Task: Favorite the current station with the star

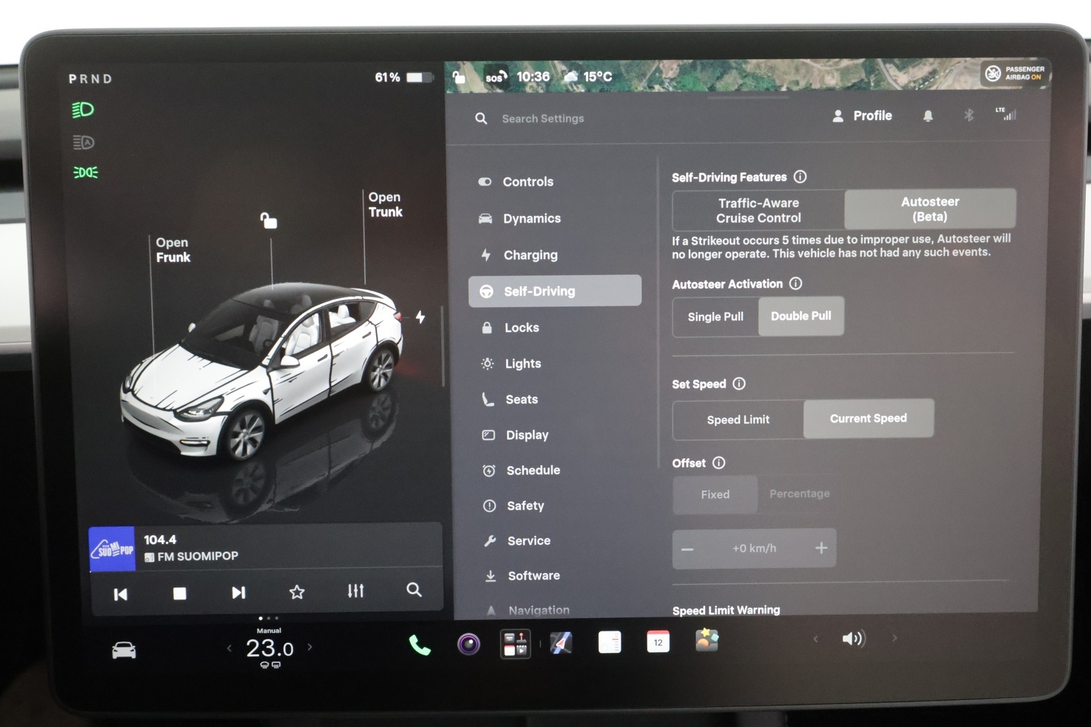Action: [297, 592]
